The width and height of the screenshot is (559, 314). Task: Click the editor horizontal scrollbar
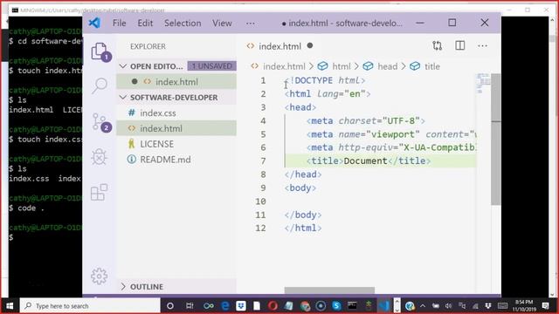point(329,290)
